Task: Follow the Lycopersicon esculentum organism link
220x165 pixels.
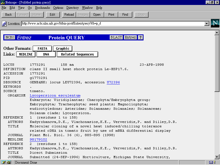Action: 55,95
